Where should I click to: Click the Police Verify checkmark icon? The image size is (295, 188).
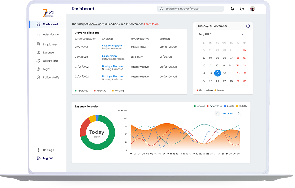(38, 77)
